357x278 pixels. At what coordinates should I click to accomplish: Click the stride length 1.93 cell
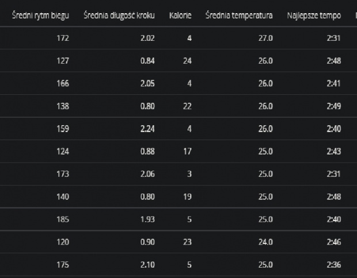(148, 219)
